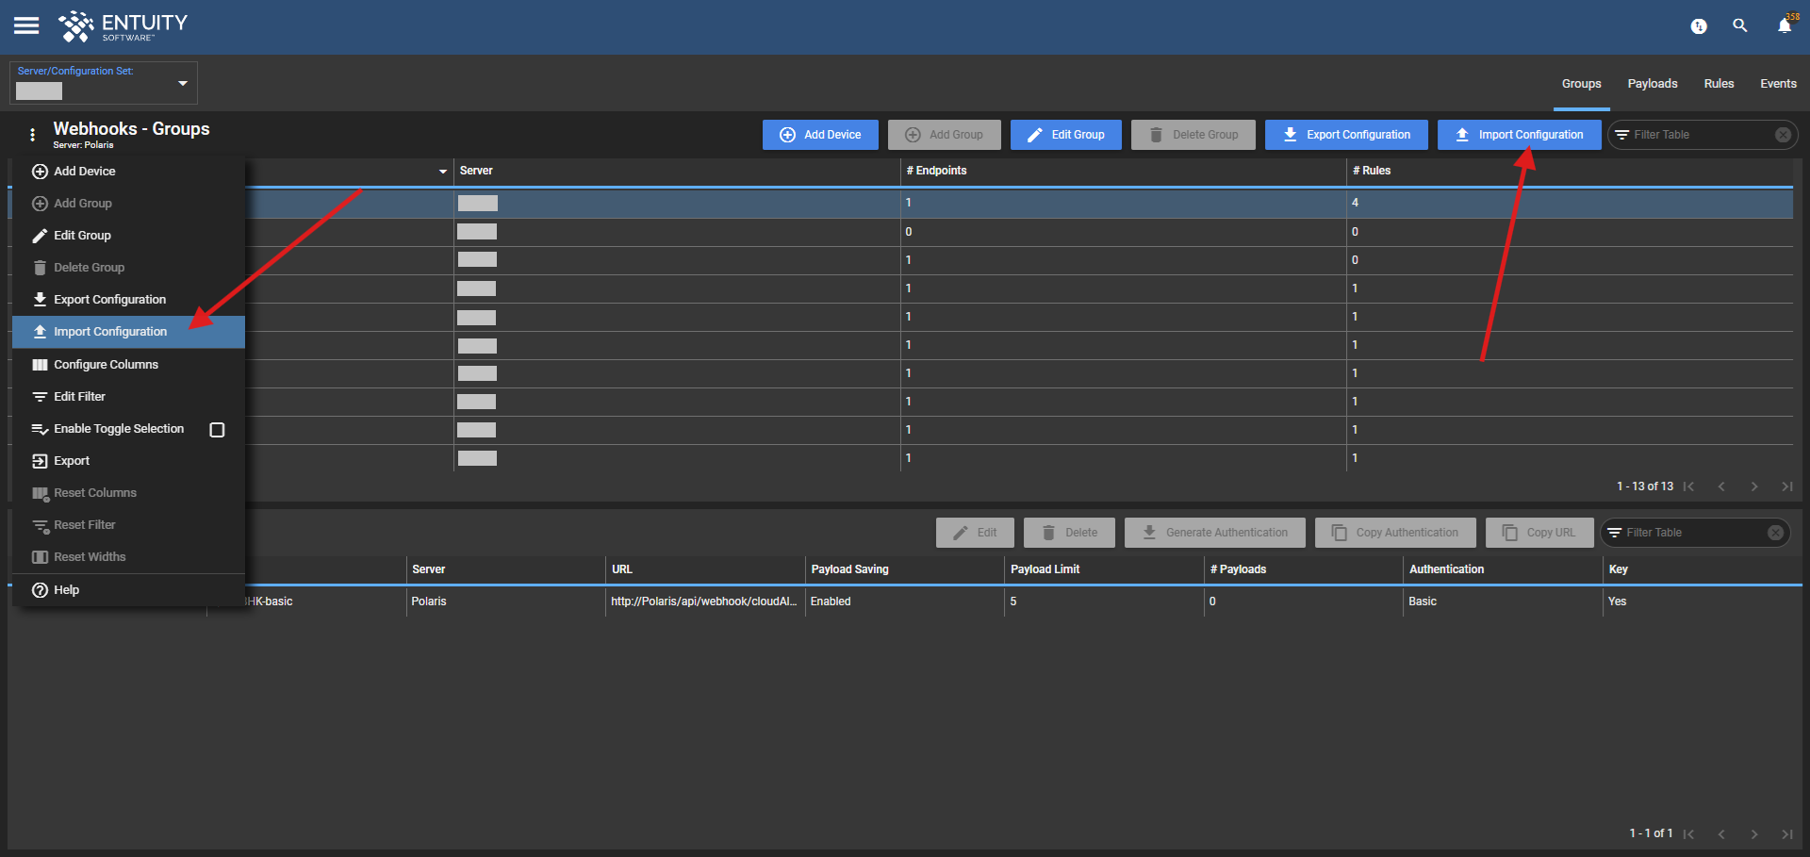Select Add Device in the context menu
Screen dimensions: 1810x857
click(128, 172)
